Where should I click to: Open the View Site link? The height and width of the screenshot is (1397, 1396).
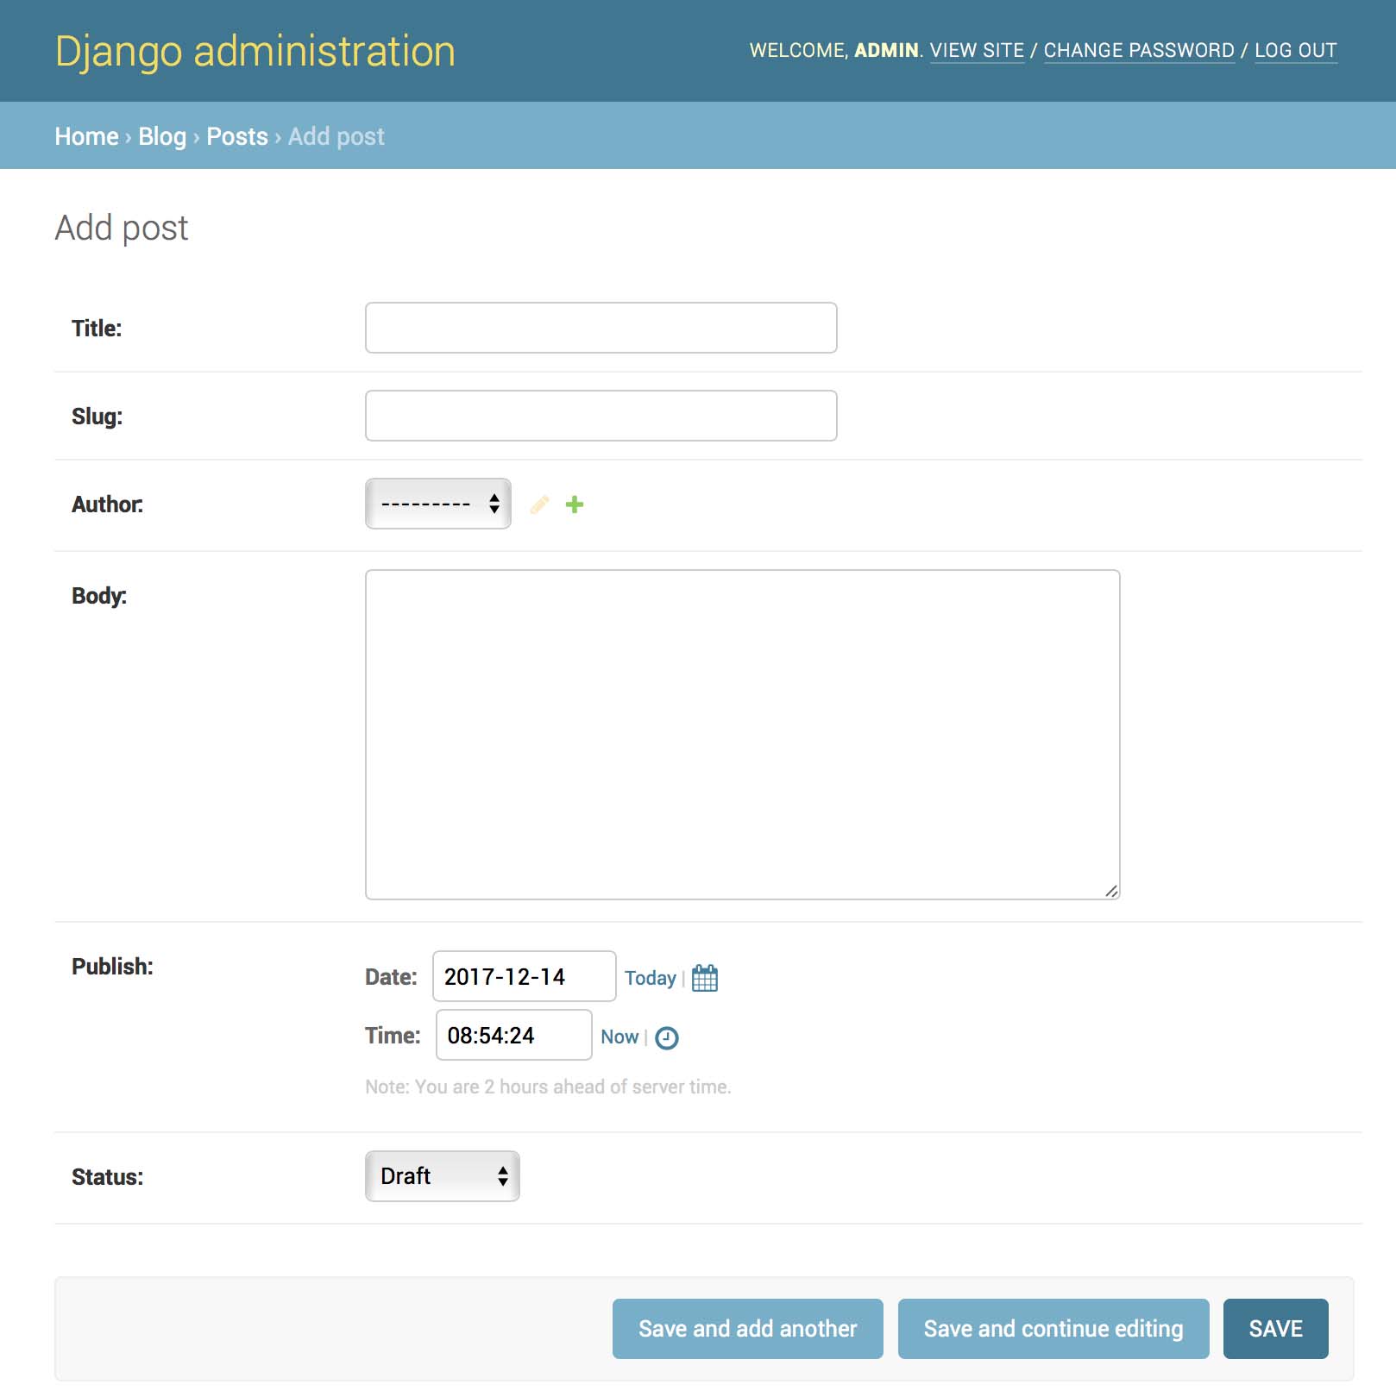[977, 50]
